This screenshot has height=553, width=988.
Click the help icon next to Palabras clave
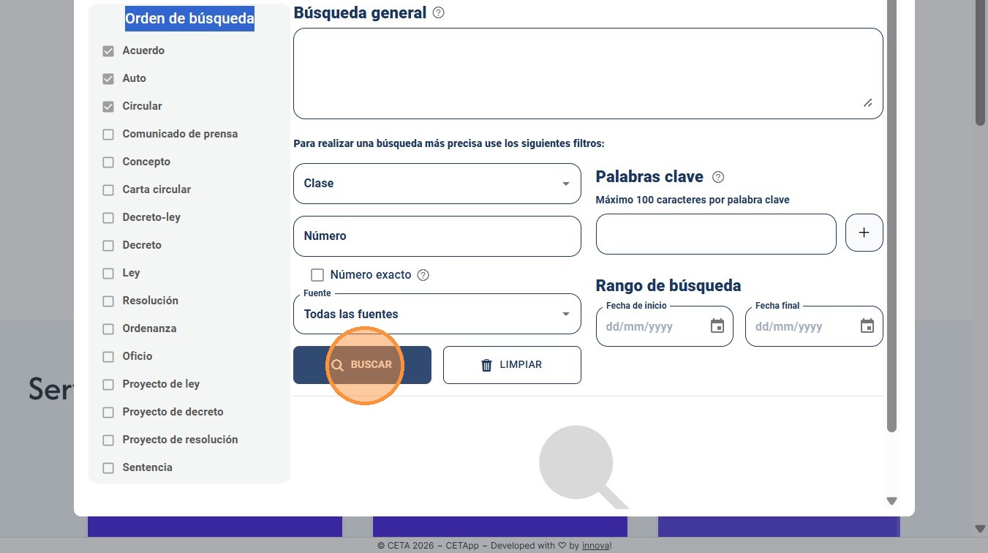tap(718, 177)
